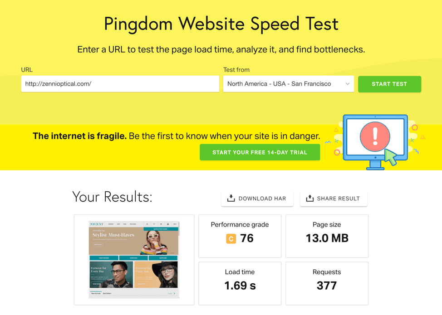Viewport: 442px width, 315px height.
Task: Expand the Test from dropdown chevron
Action: (x=347, y=84)
